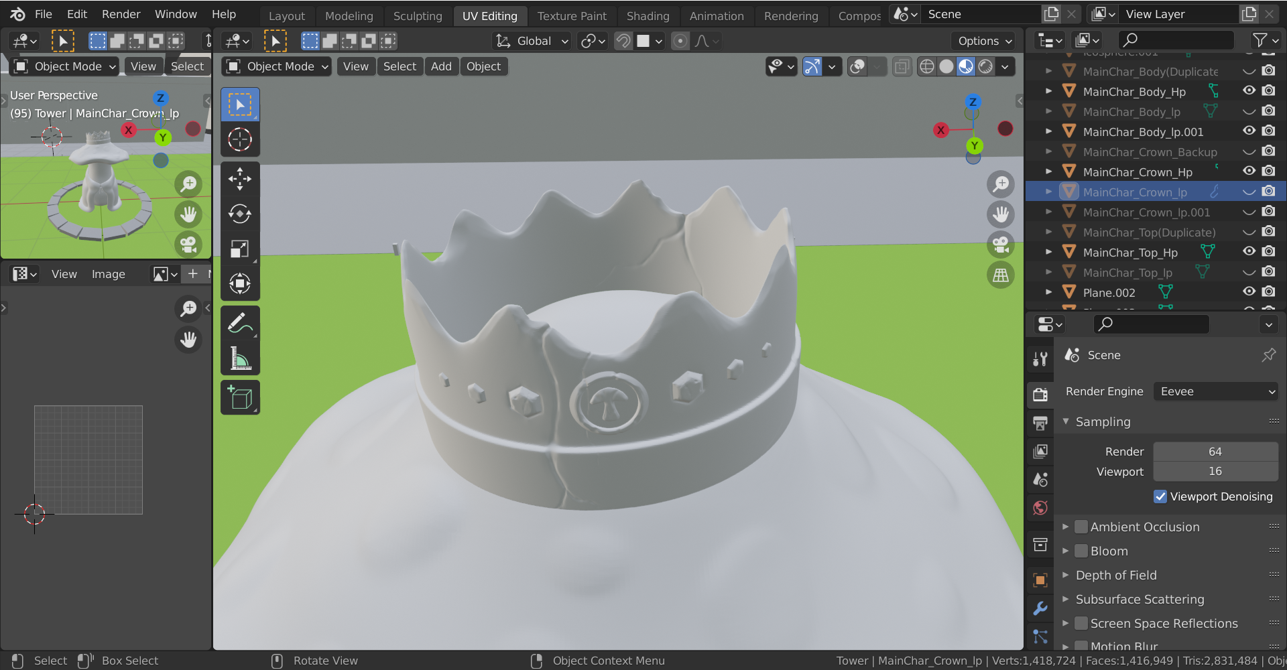Open shading options dropdown arrow
The height and width of the screenshot is (670, 1287).
tap(1005, 66)
